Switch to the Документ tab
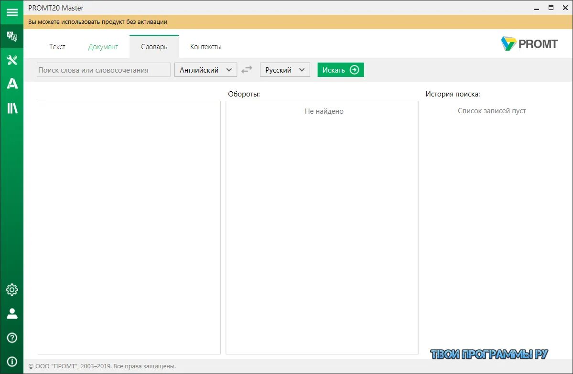Viewport: 573px width, 374px height. point(103,47)
